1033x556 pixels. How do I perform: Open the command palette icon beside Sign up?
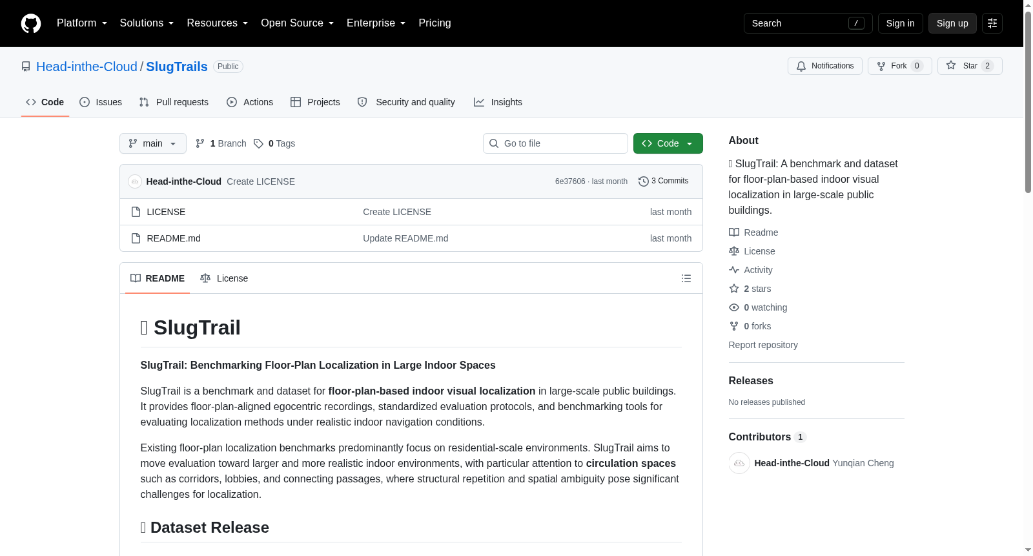point(992,23)
